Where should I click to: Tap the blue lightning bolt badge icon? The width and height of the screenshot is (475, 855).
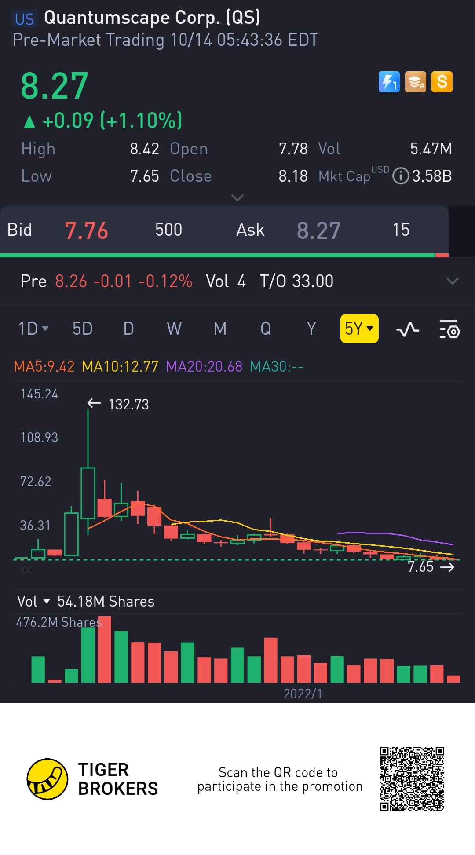389,82
